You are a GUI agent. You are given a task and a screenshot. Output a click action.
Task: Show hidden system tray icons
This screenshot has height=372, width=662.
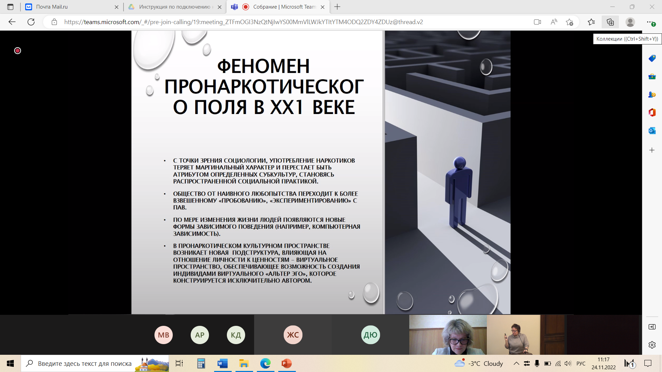point(516,363)
